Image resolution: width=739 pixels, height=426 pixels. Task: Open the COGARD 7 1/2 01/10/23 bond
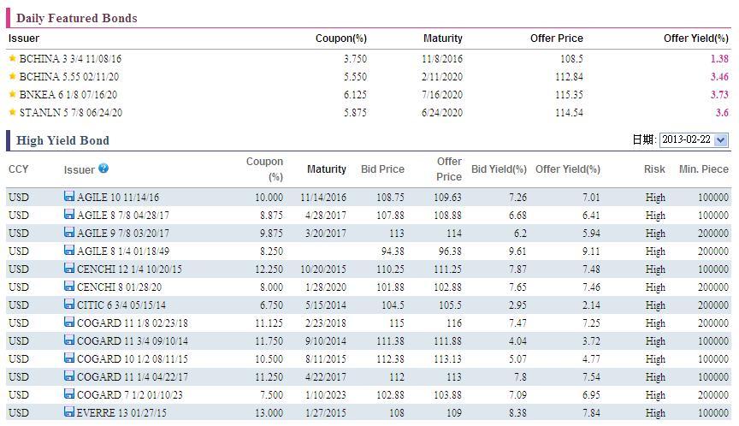pos(129,395)
